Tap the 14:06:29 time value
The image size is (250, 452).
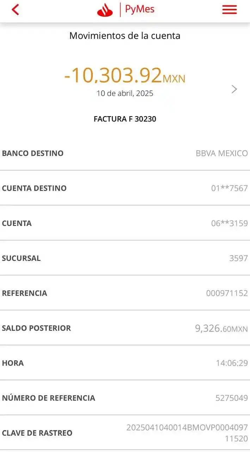pos(232,363)
